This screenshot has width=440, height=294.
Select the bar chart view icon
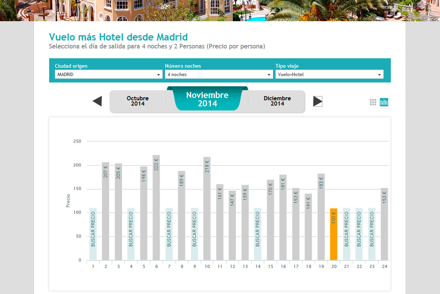coord(384,102)
